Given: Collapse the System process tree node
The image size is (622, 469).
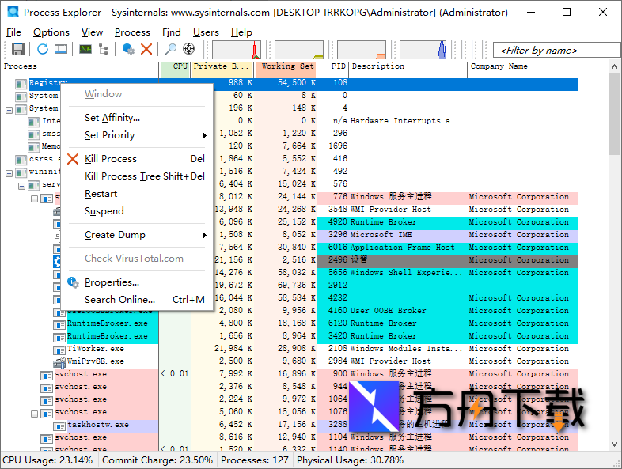Looking at the screenshot, I should (x=9, y=108).
